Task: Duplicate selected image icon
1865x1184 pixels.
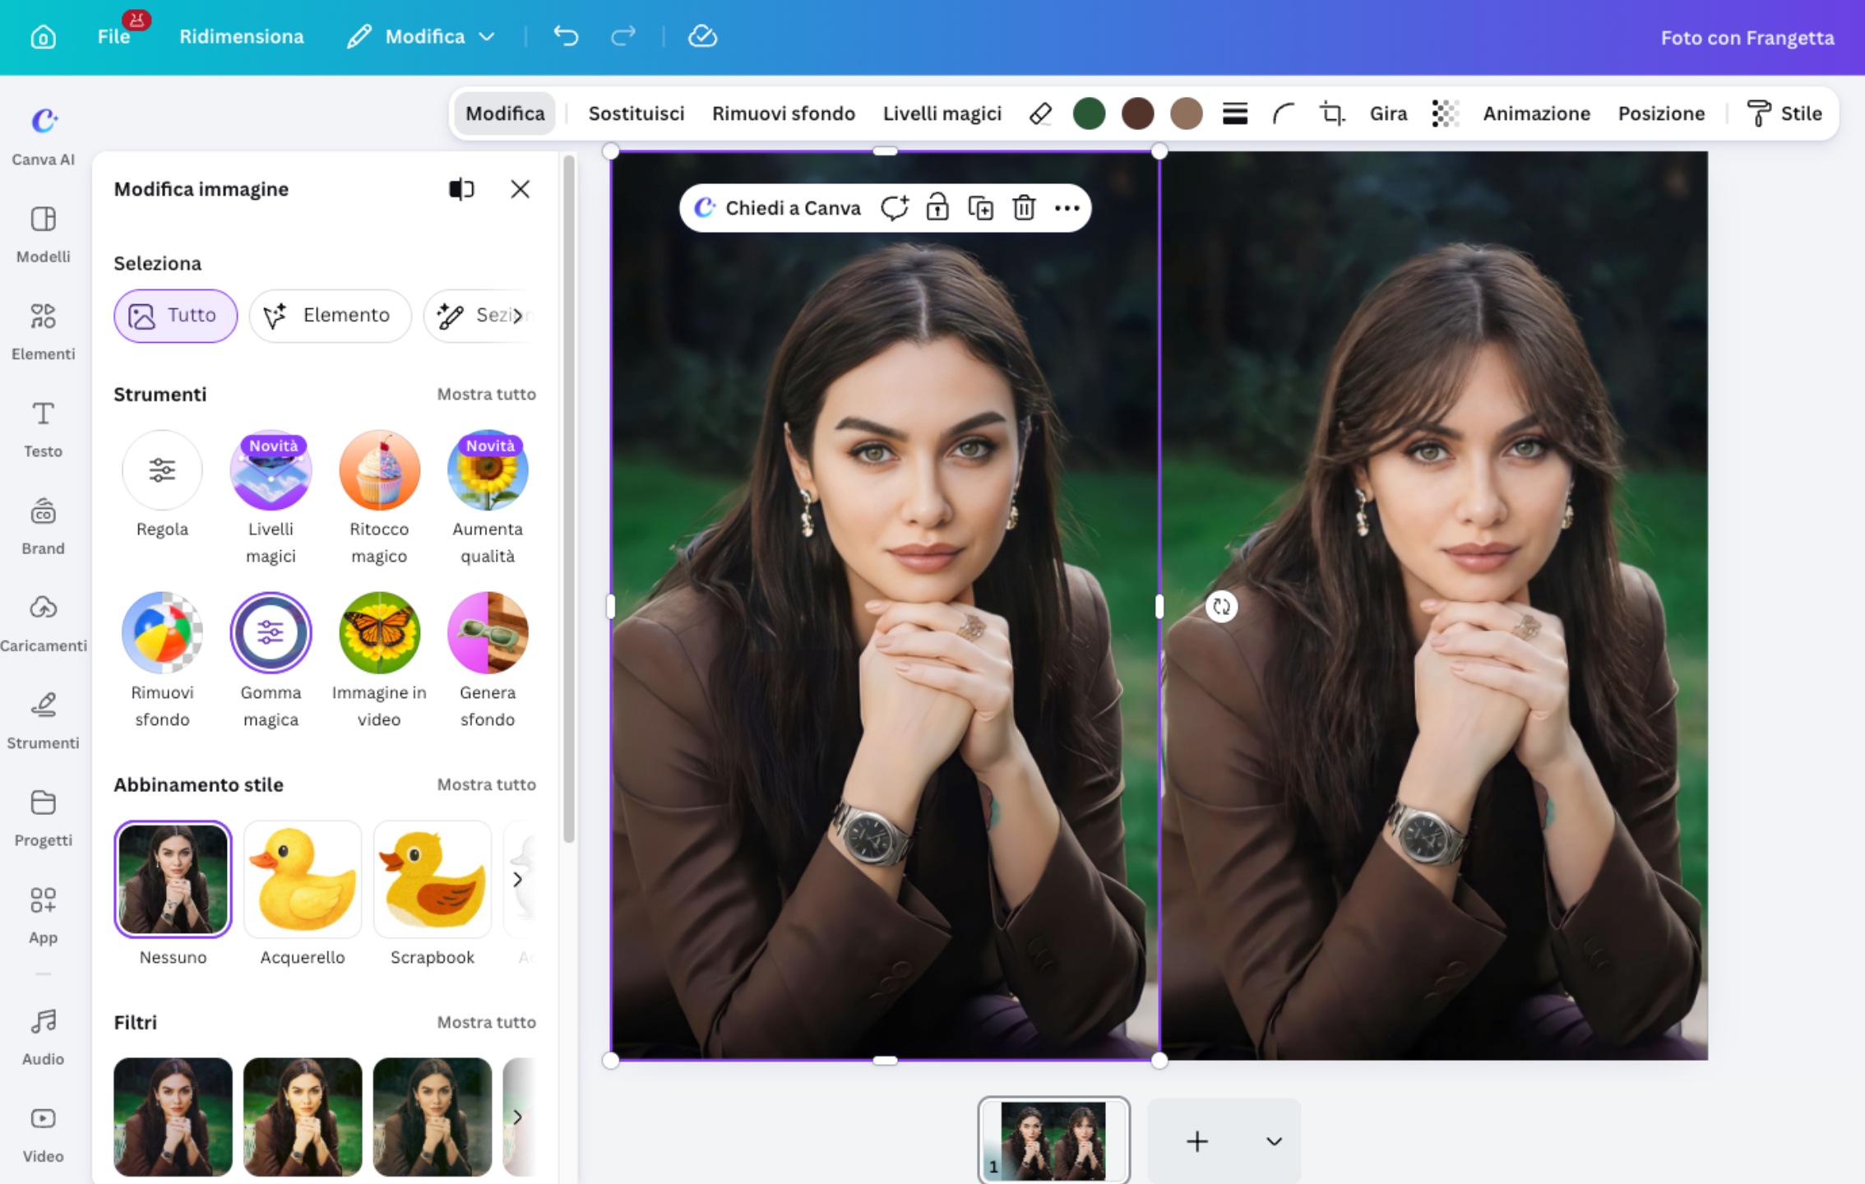Action: (980, 208)
